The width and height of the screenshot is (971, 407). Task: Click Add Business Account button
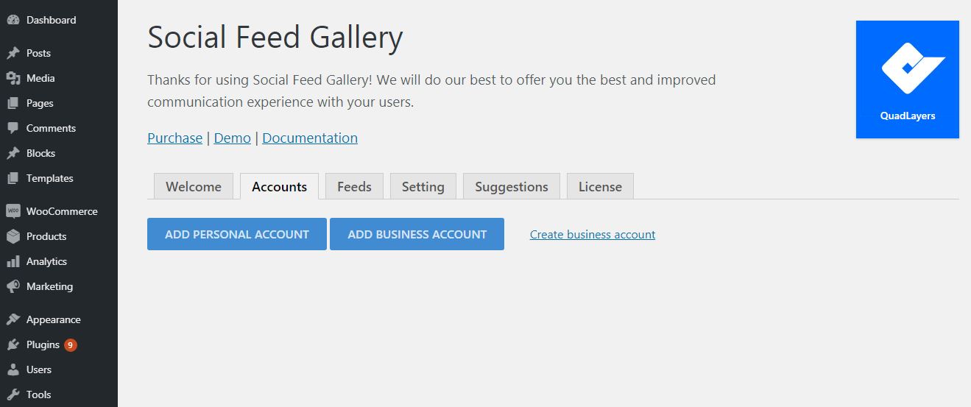[x=417, y=234]
